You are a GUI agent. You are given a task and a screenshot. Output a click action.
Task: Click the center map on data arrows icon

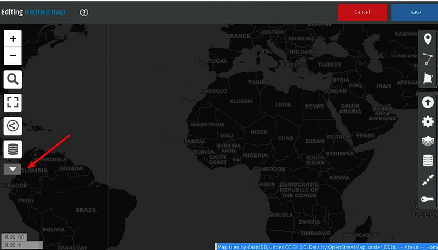[x=428, y=180]
